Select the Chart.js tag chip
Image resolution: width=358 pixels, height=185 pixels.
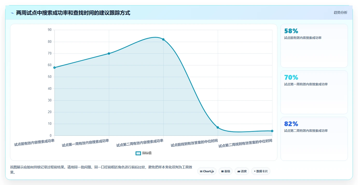pos(207,171)
